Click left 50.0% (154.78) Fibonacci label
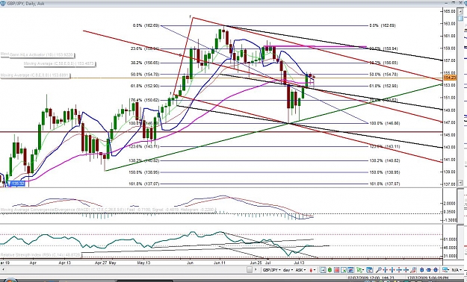Image resolution: width=467 pixels, height=282 pixels. (145, 75)
